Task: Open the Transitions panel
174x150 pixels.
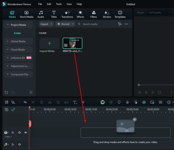Action: coord(67,14)
